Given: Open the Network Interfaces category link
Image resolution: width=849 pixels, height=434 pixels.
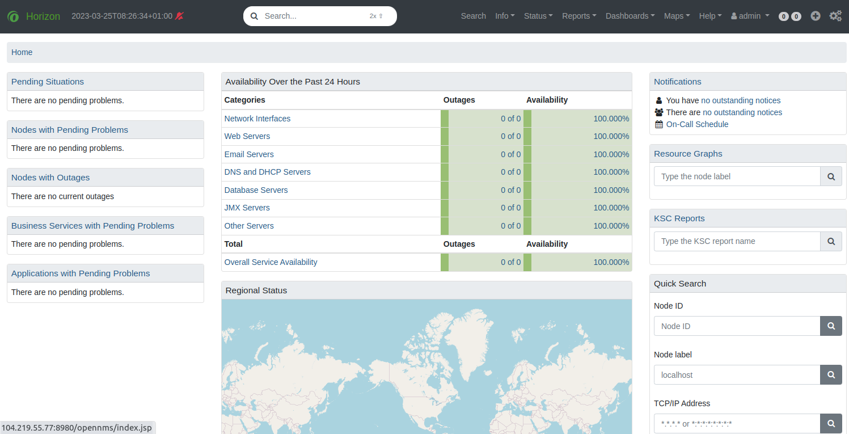Looking at the screenshot, I should point(257,119).
